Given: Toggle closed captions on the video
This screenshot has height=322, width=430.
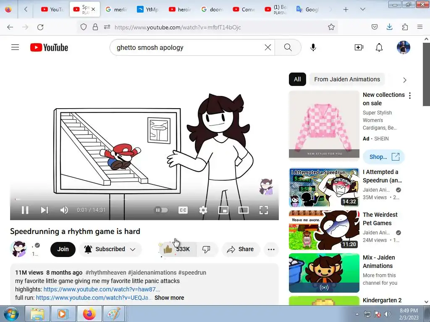Looking at the screenshot, I should pyautogui.click(x=183, y=210).
